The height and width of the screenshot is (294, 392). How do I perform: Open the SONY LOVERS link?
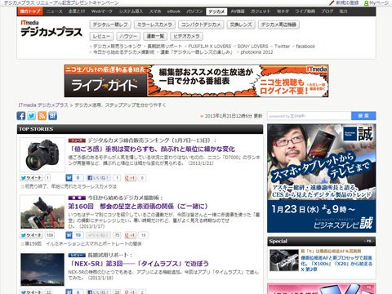[252, 47]
